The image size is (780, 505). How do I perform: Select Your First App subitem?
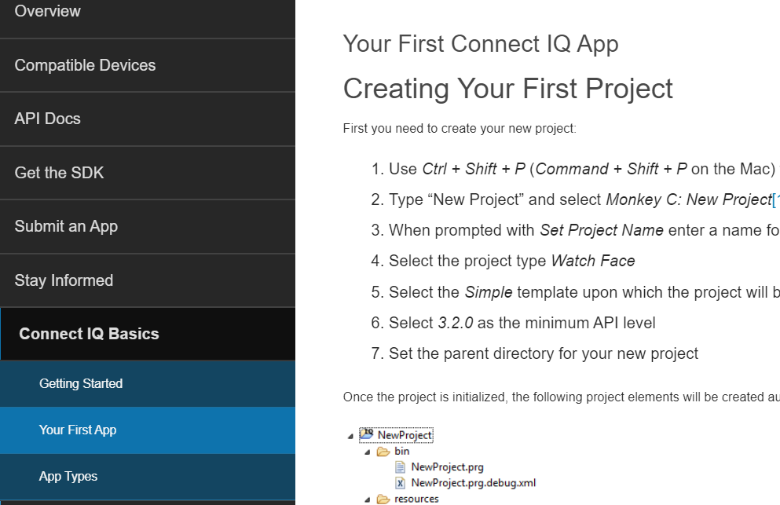pos(78,430)
